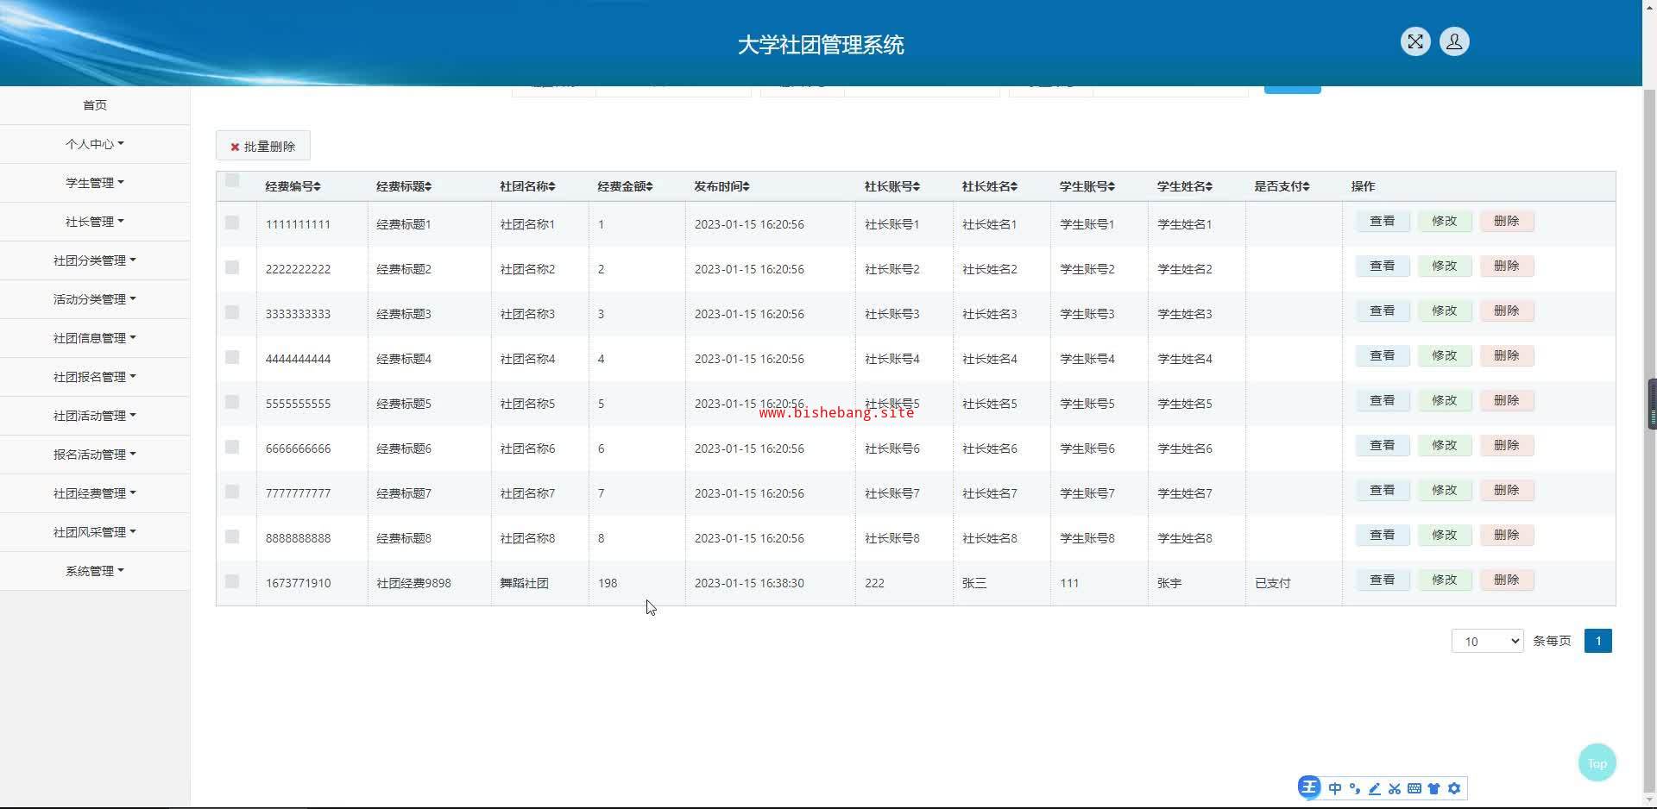The image size is (1657, 809).
Task: Expand the 社团报名管理 sidebar menu
Action: (x=95, y=377)
